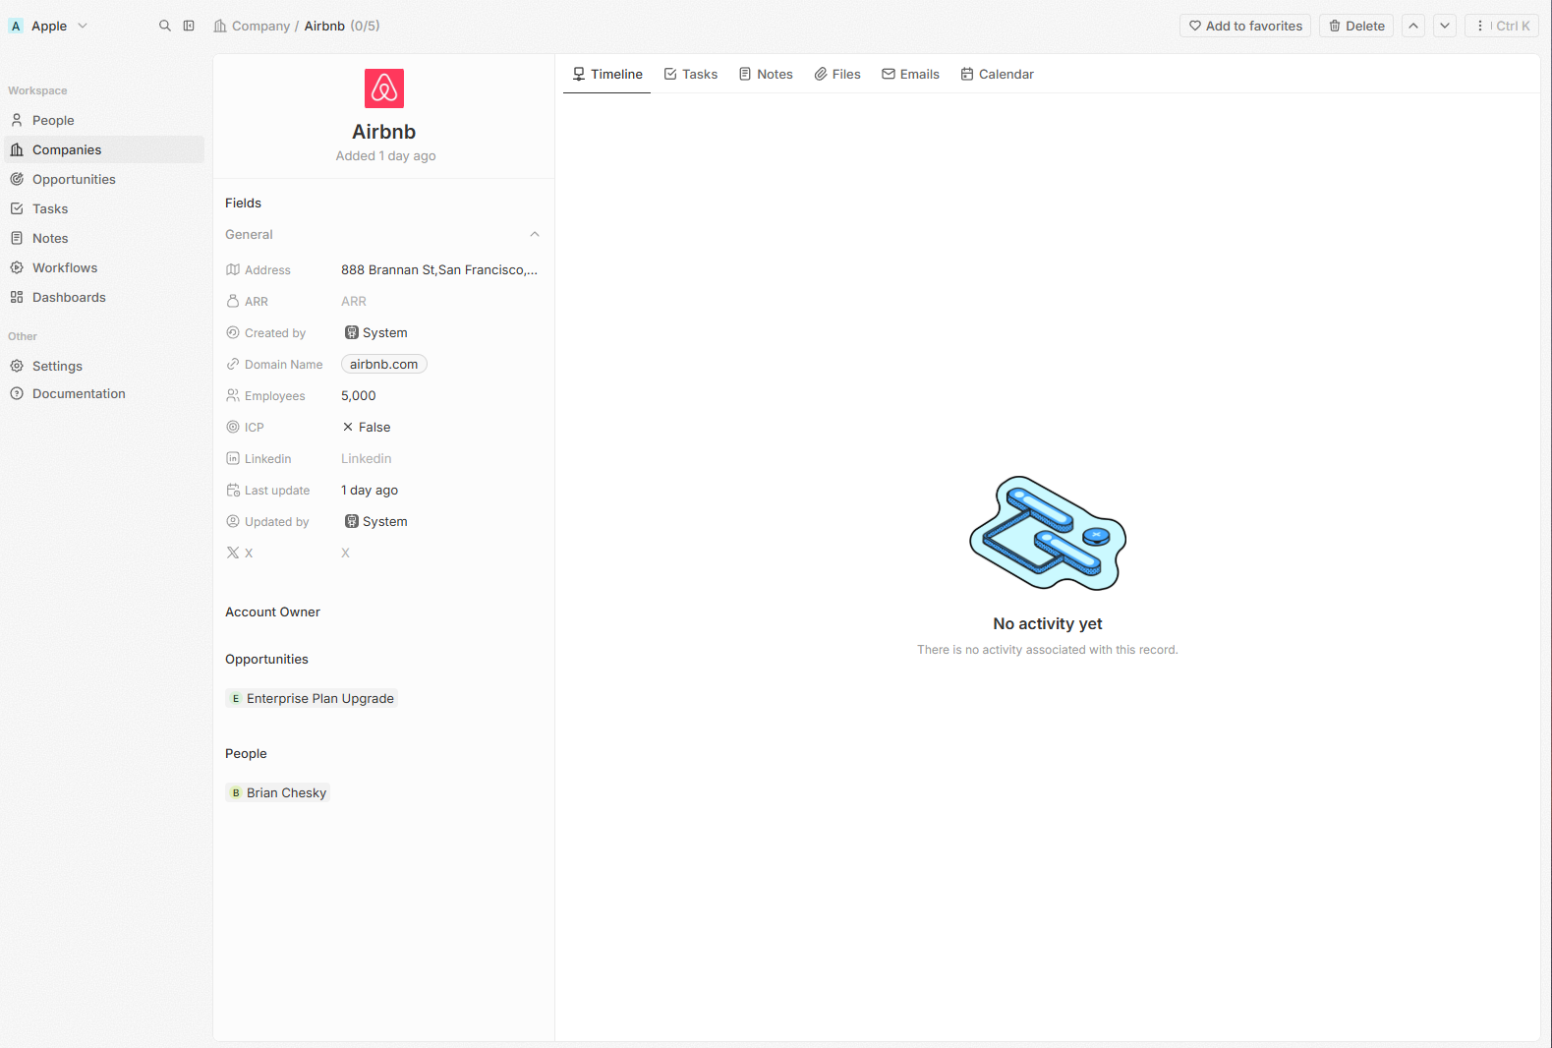Viewport: 1552px width, 1048px height.
Task: Switch to the Files tab
Action: pos(837,74)
